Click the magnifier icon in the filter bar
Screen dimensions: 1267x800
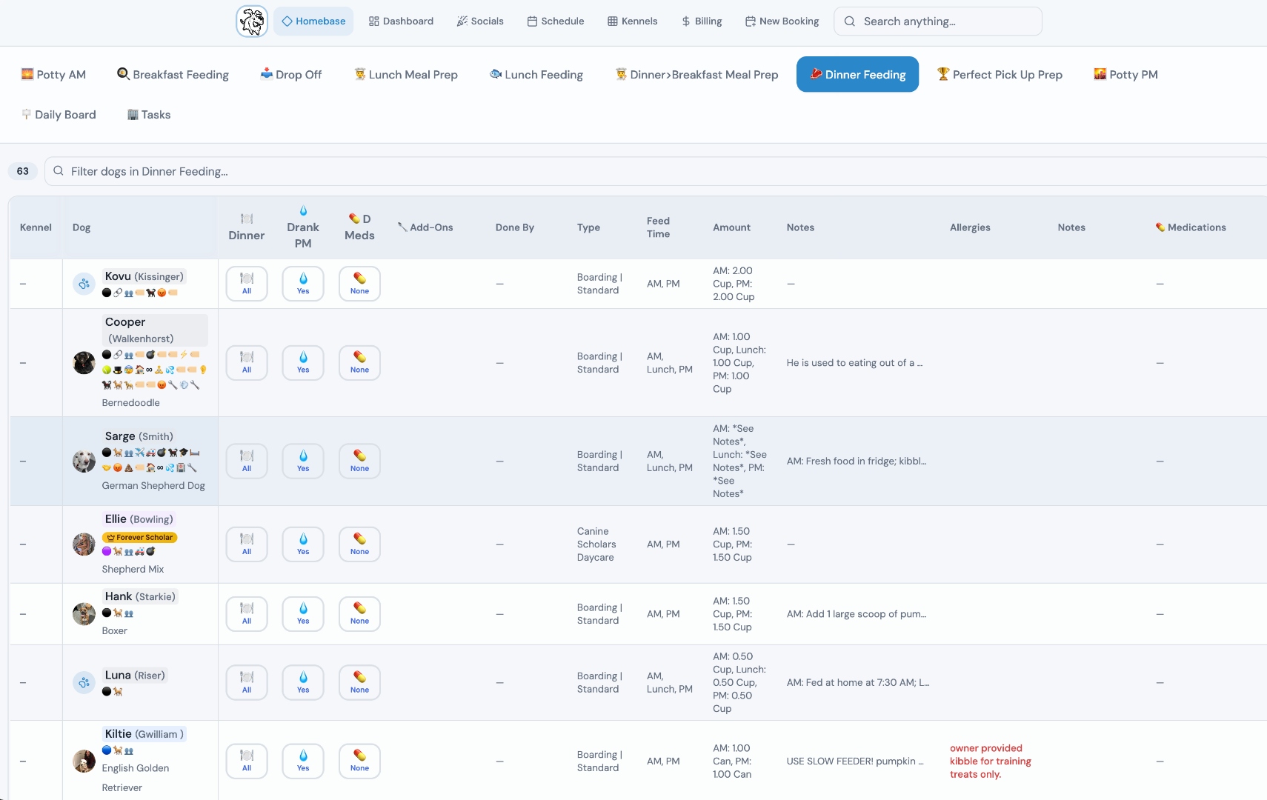[59, 171]
